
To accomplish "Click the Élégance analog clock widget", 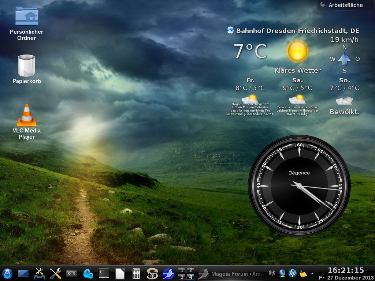I will (x=299, y=186).
